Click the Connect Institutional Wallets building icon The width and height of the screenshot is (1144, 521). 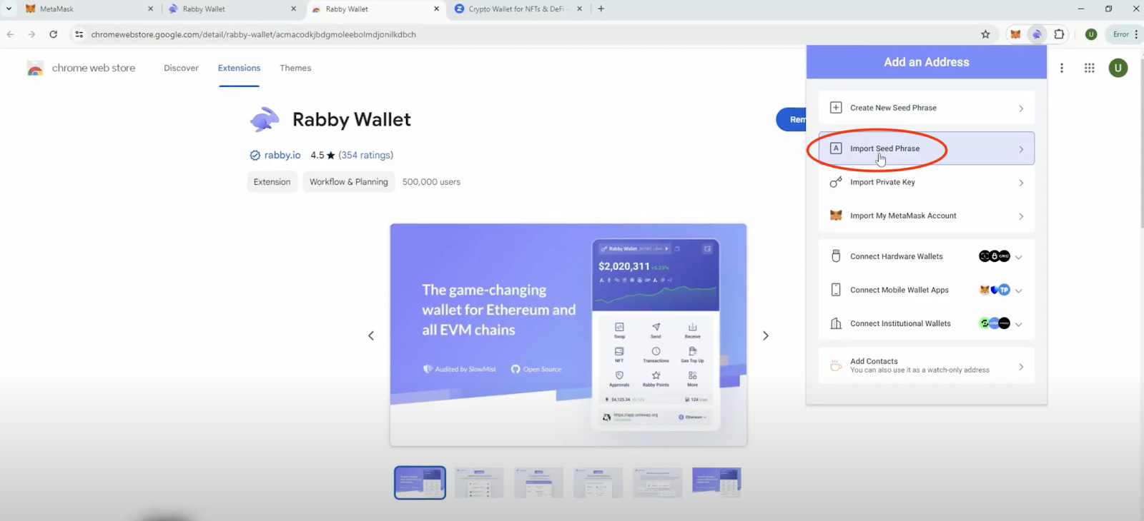(836, 323)
